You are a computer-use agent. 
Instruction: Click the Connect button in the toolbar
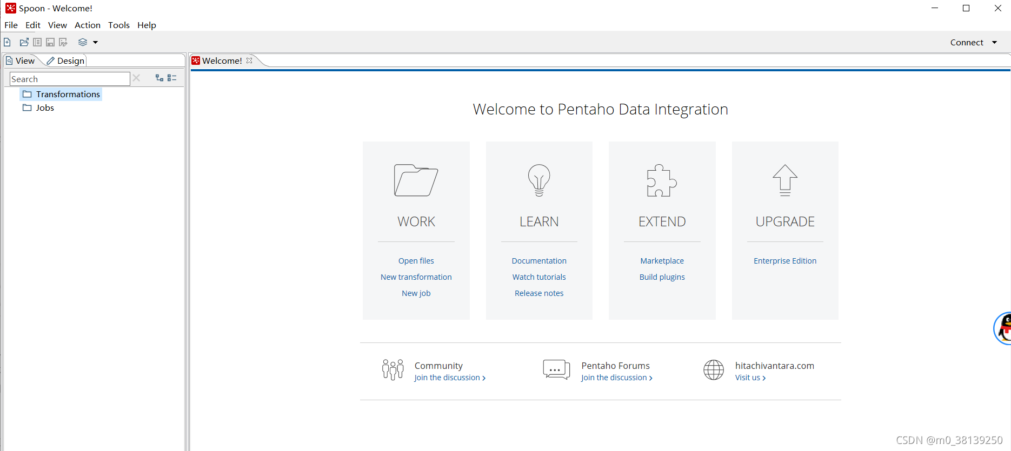pos(967,42)
